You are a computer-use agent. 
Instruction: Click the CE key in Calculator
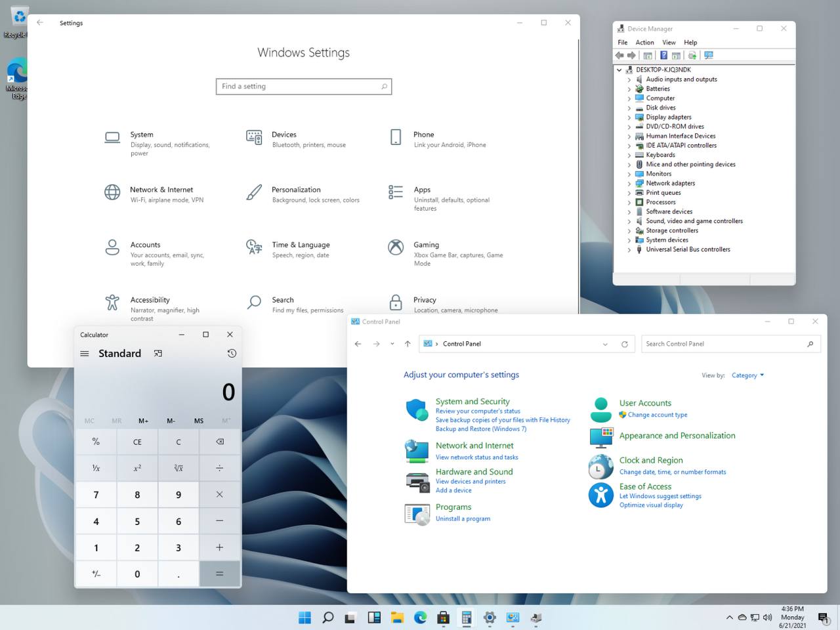137,442
